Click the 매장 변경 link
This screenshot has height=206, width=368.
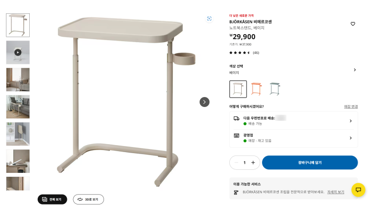(351, 106)
